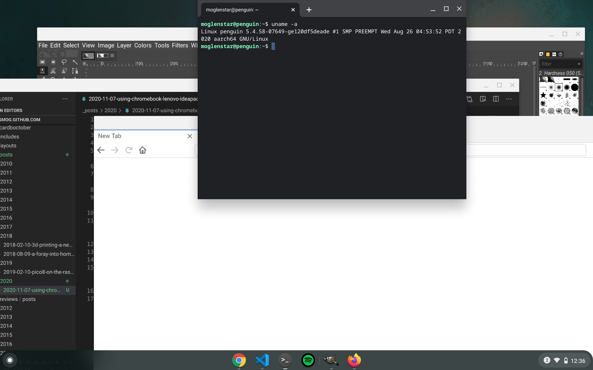Collapse the 2020 posts folder
This screenshot has width=593, height=370.
tap(6, 281)
